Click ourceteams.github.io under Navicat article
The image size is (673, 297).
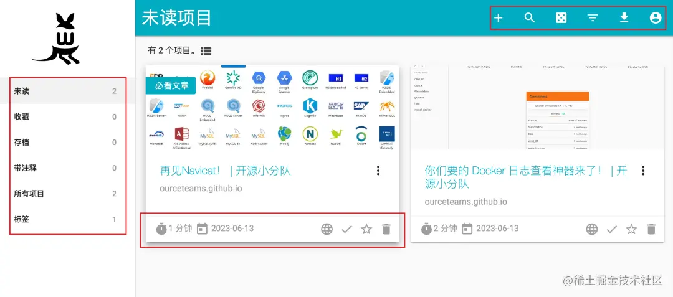[201, 189]
